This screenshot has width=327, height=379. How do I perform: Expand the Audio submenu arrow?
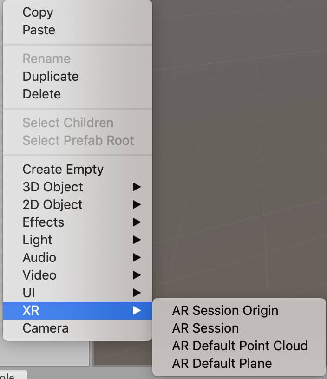[x=137, y=258]
